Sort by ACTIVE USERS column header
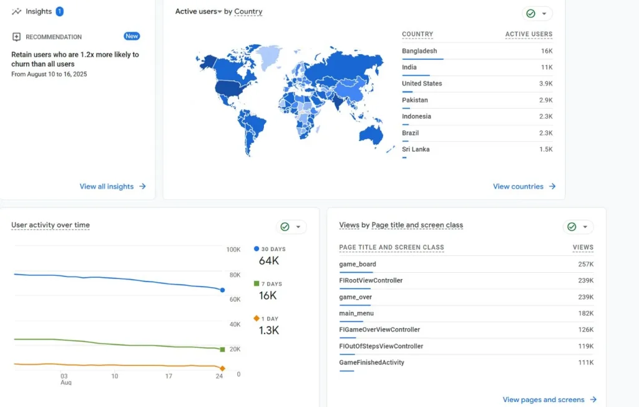 529,34
